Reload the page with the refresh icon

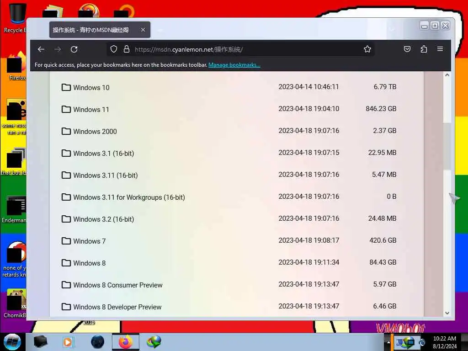[x=74, y=49]
